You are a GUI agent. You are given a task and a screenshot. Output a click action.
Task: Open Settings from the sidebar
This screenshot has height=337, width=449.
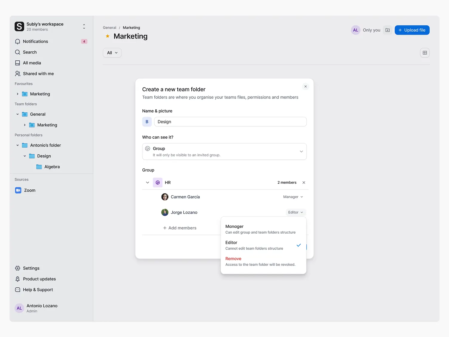[31, 268]
